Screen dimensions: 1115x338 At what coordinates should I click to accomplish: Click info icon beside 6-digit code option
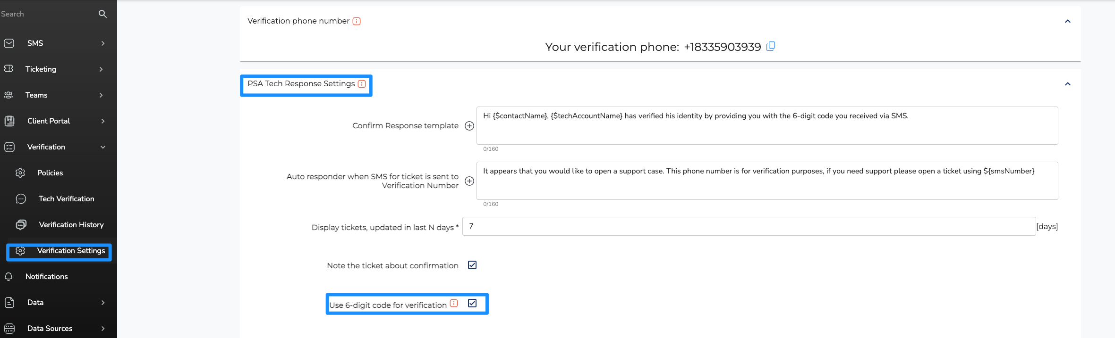454,303
